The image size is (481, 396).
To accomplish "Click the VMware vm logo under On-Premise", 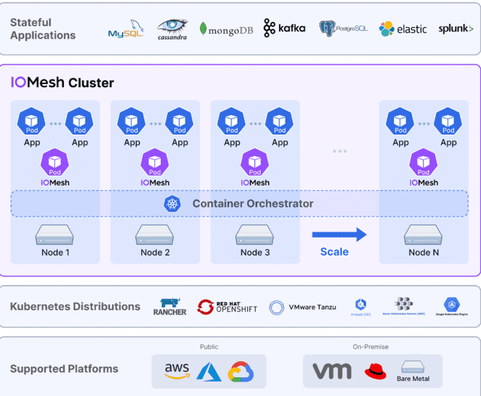I will point(332,371).
